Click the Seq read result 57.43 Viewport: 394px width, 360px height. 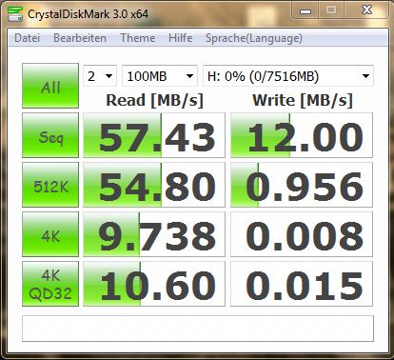coord(154,135)
